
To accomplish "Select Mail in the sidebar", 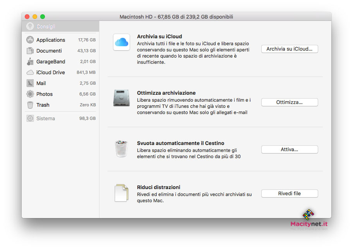I will point(41,83).
